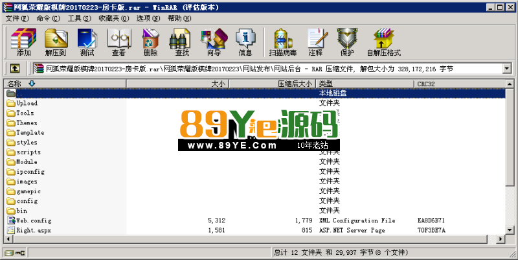Click the Test (测试) archive icon
The image size is (518, 260).
[87, 42]
